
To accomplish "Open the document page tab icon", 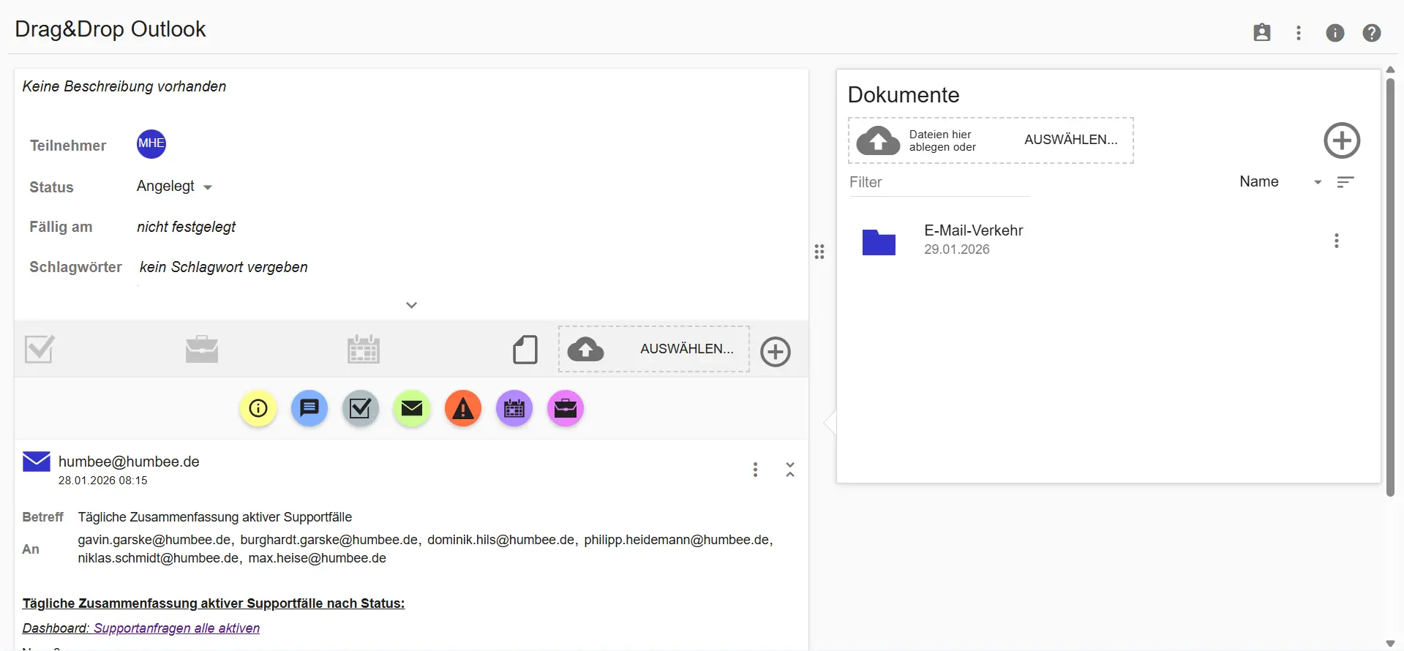I will click(x=525, y=350).
